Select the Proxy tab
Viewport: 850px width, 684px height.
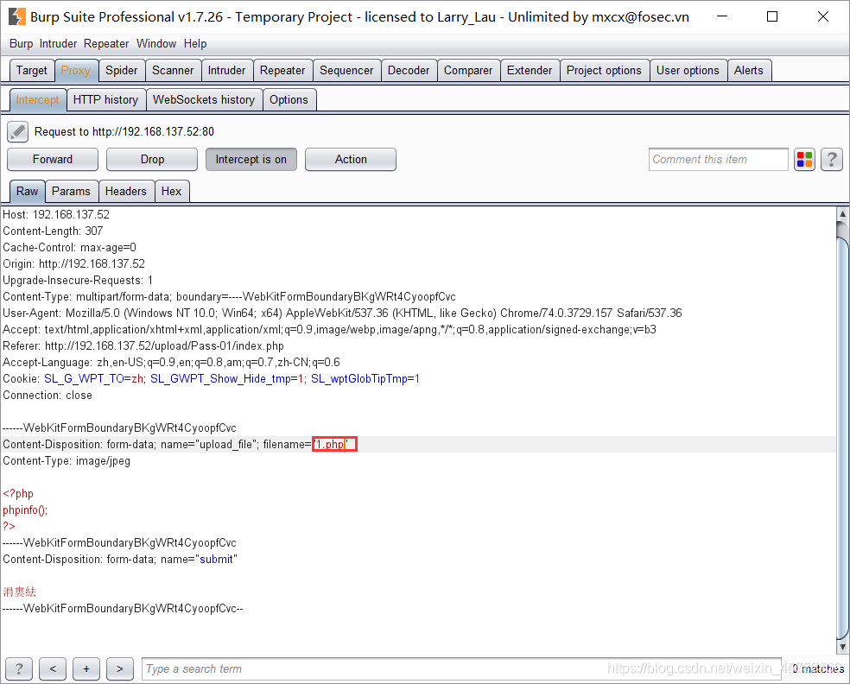pyautogui.click(x=76, y=71)
